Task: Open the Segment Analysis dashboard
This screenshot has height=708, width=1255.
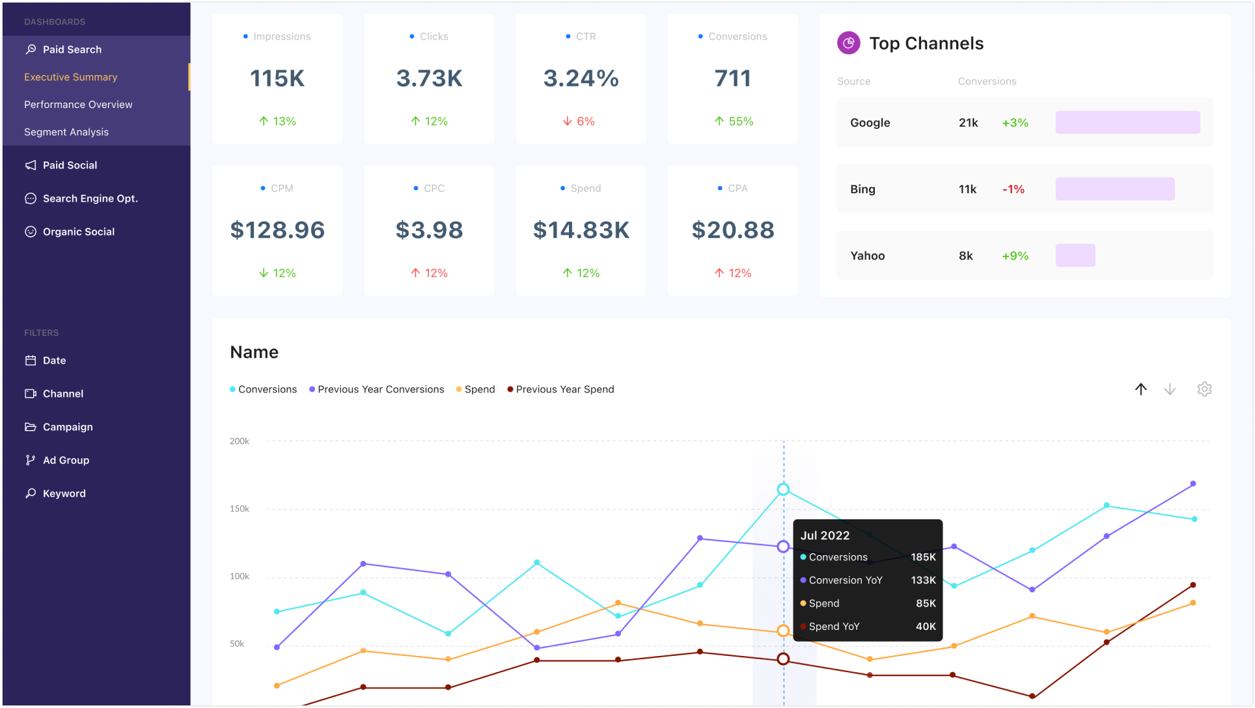Action: pos(66,131)
